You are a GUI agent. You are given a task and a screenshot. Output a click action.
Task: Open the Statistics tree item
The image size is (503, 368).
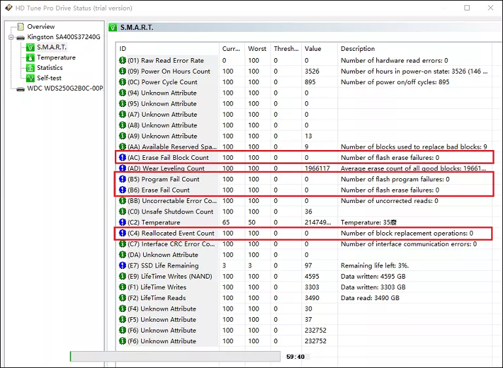50,68
